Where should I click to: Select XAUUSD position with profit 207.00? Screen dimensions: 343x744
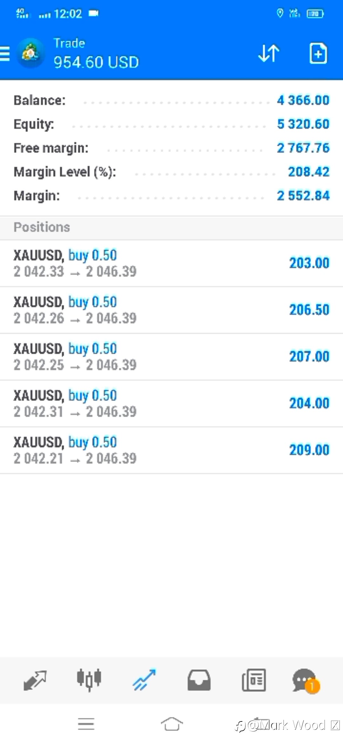[171, 357]
